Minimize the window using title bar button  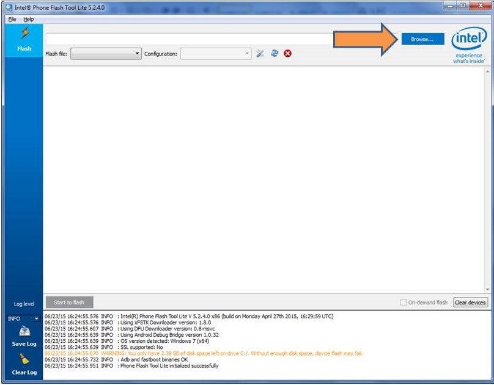click(451, 5)
